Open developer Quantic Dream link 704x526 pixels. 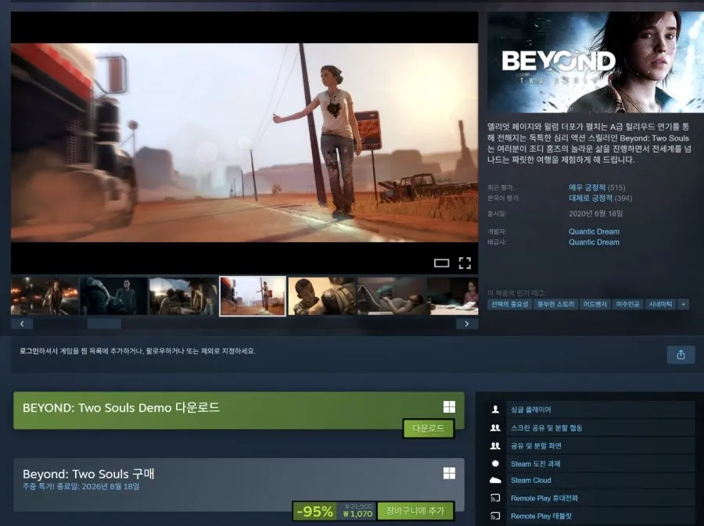click(x=594, y=231)
